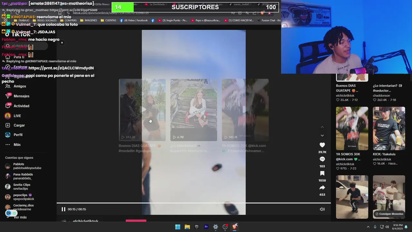Open notifications bell in system tray
This screenshot has width=412, height=232.
click(406, 227)
